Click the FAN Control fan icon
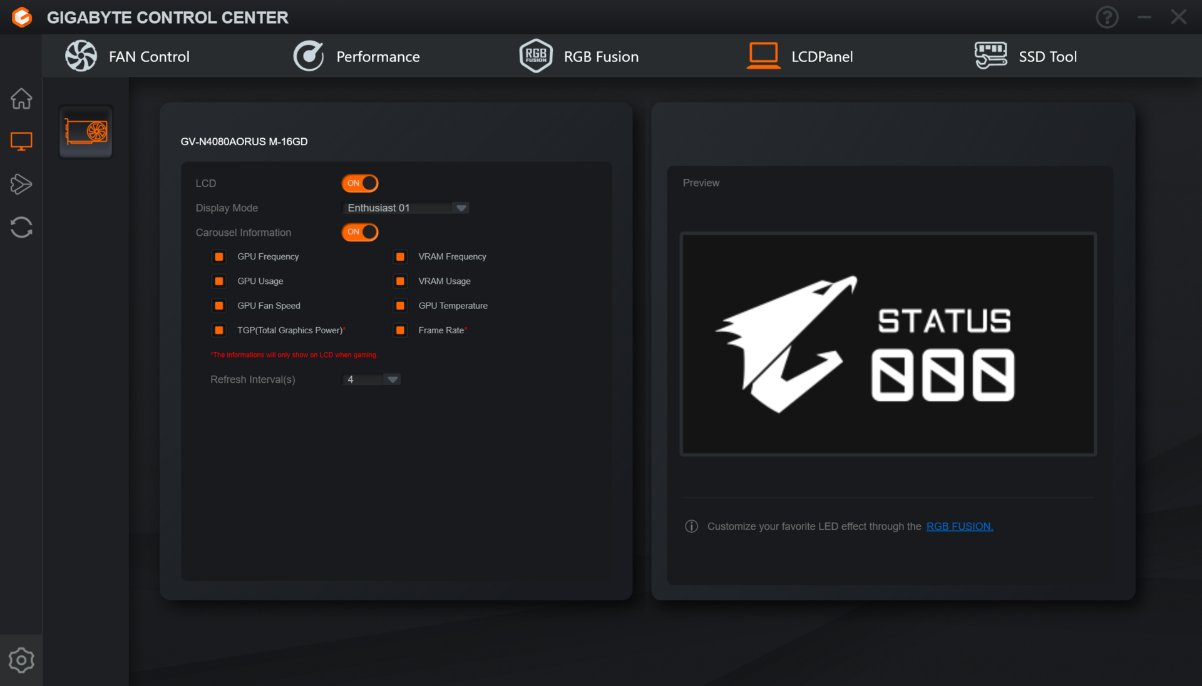The width and height of the screenshot is (1202, 686). tap(81, 56)
